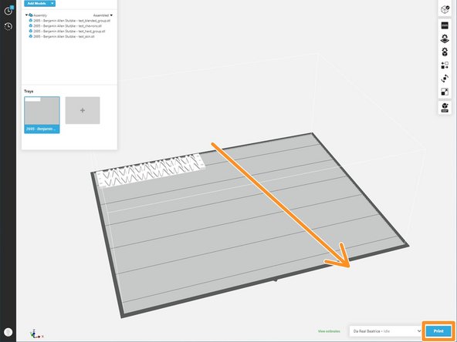Open Model settings gear-over-cube icon
Viewport: 457px width, 342px height.
pos(445,52)
